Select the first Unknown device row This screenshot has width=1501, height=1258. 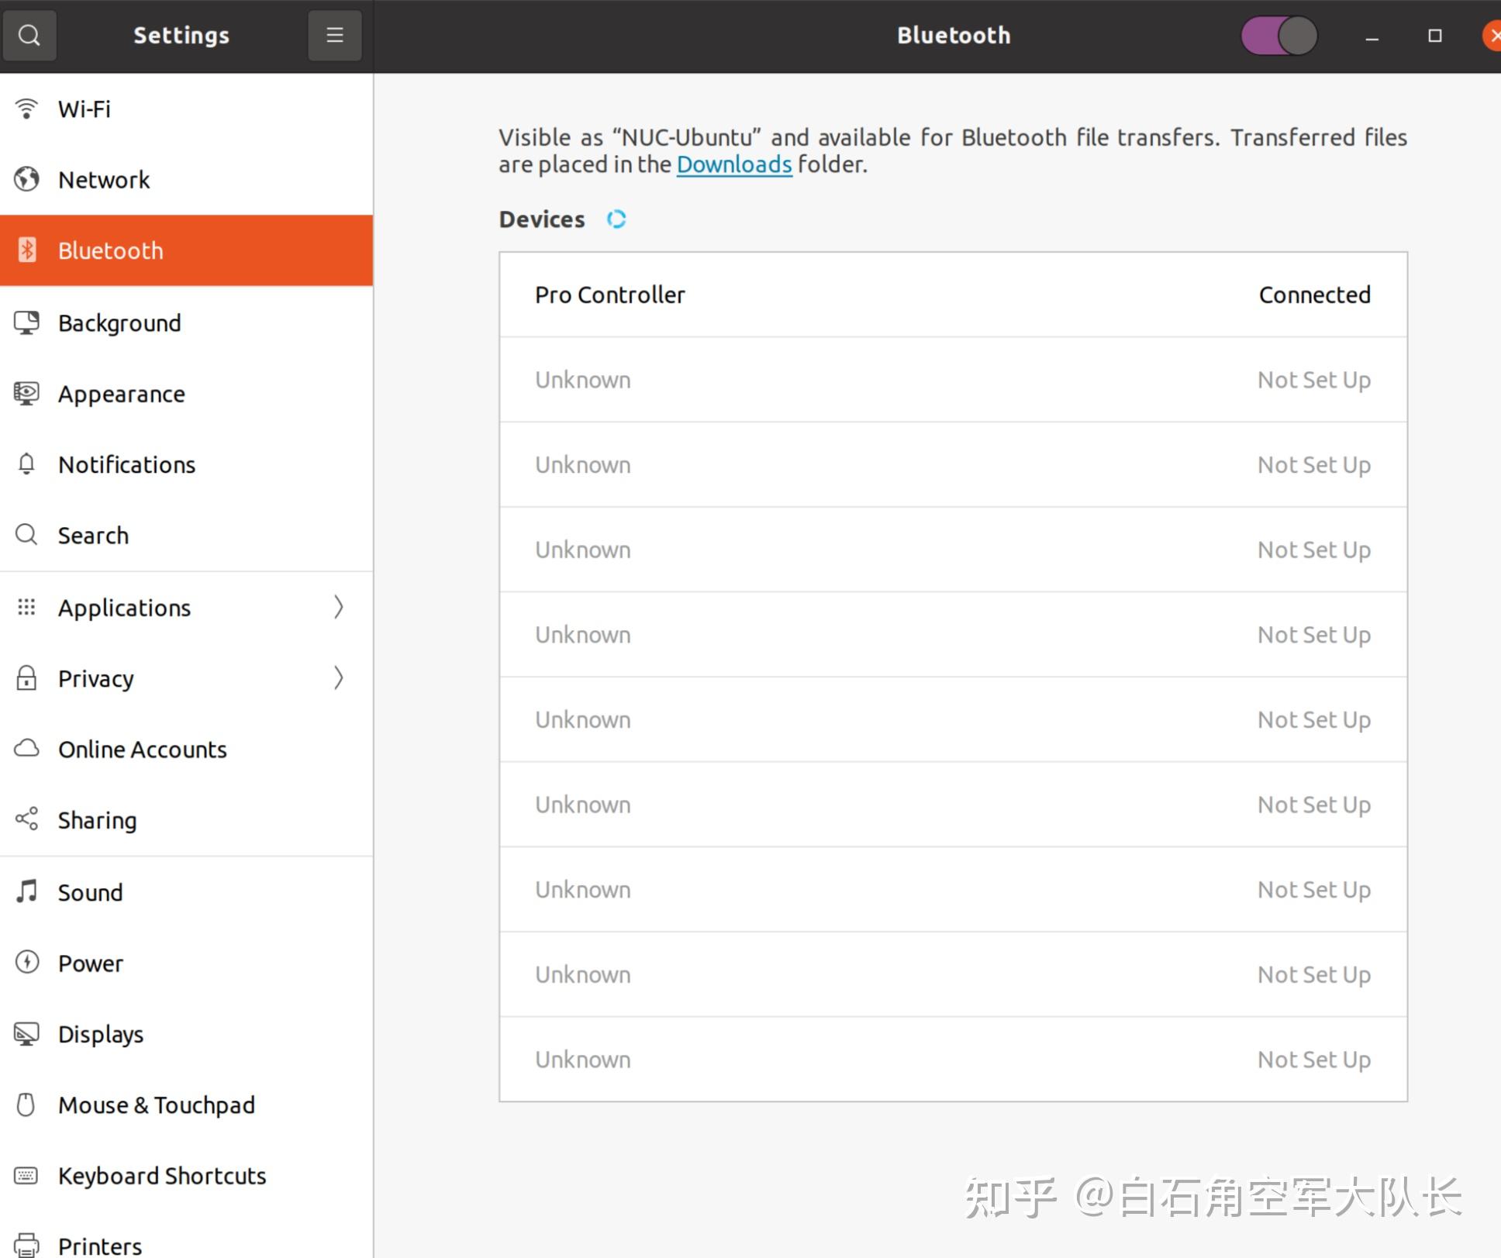coord(952,380)
